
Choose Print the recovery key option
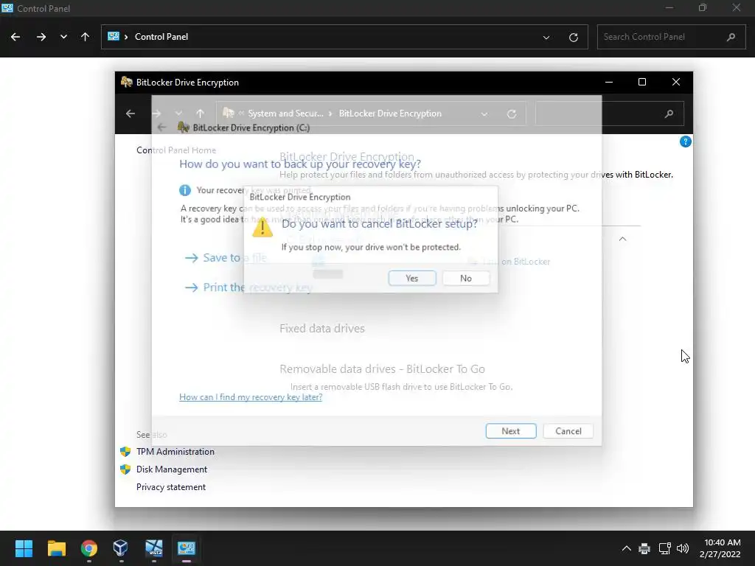coord(248,287)
